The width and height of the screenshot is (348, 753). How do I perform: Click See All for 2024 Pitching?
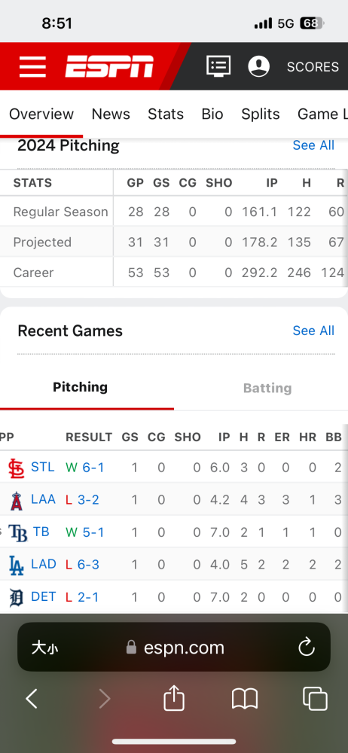coord(313,145)
